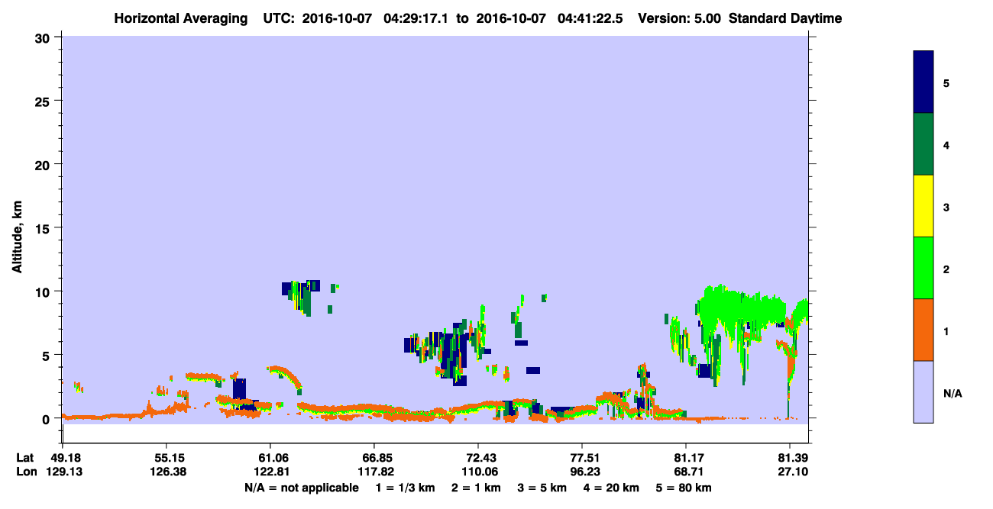Click the '5 = 80 km' legend text
This screenshot has height=509, width=993.
684,488
